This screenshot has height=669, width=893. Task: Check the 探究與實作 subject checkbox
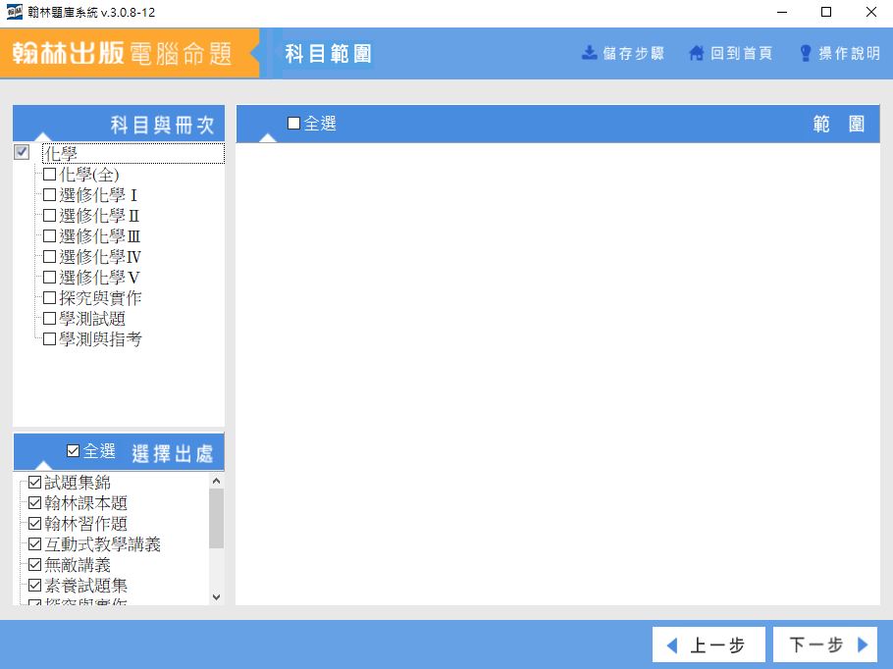49,298
